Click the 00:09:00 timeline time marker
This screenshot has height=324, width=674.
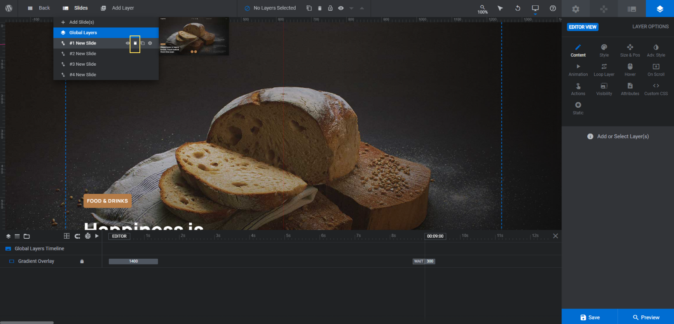point(435,236)
